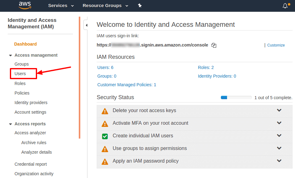Image resolution: width=295 pixels, height=178 pixels.
Task: Click green checkmark for Create individual IAM users
Action: 105,136
